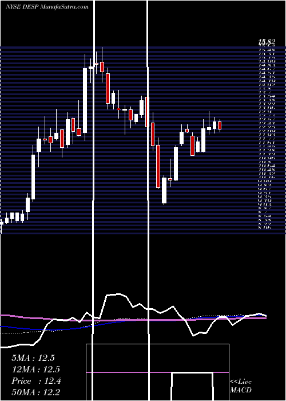Open the <<Live MACD label

click(x=241, y=386)
